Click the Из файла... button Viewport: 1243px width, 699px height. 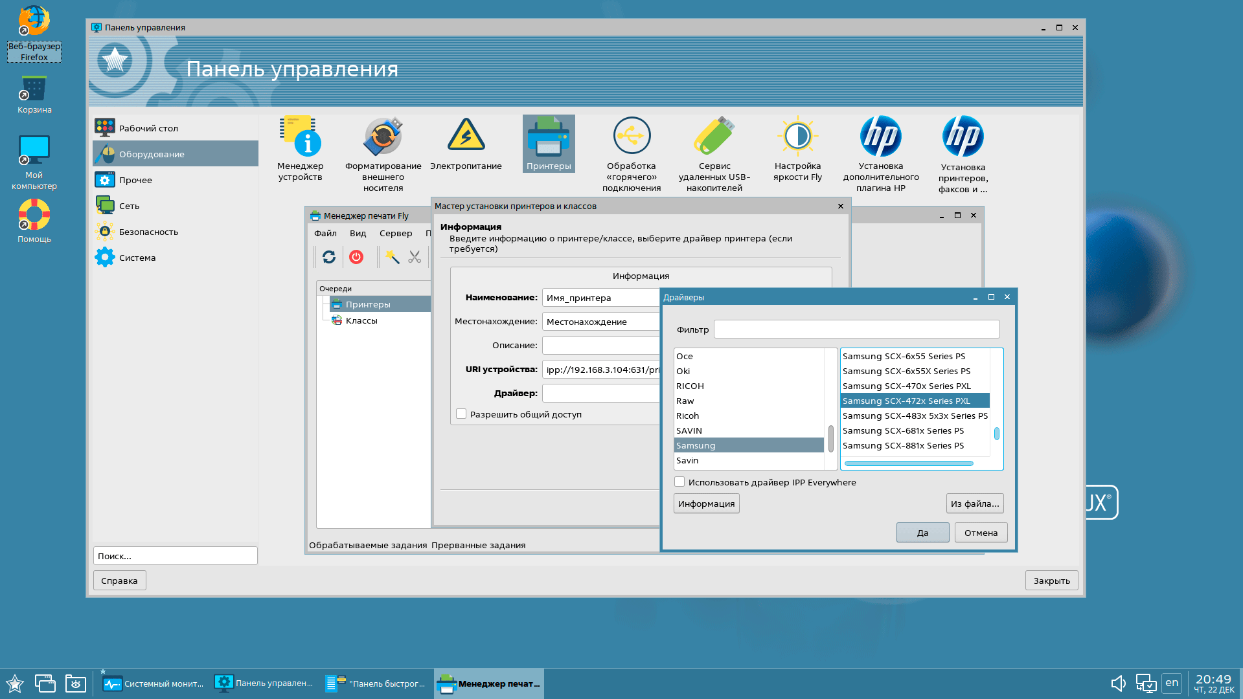(974, 504)
